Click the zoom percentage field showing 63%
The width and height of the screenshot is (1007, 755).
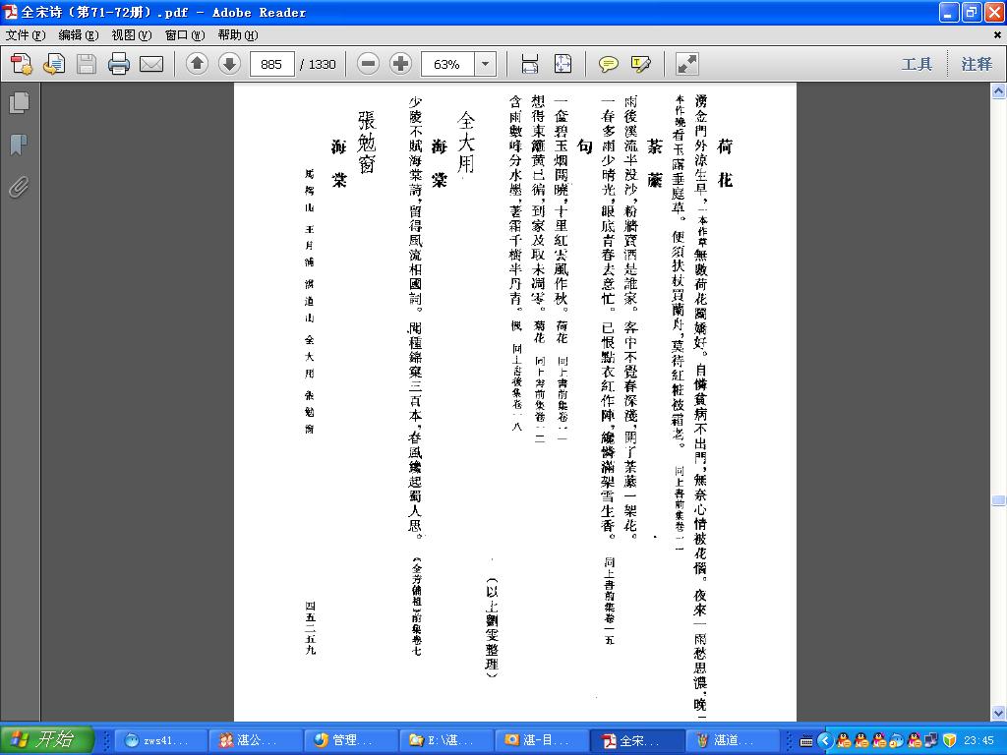[x=447, y=64]
